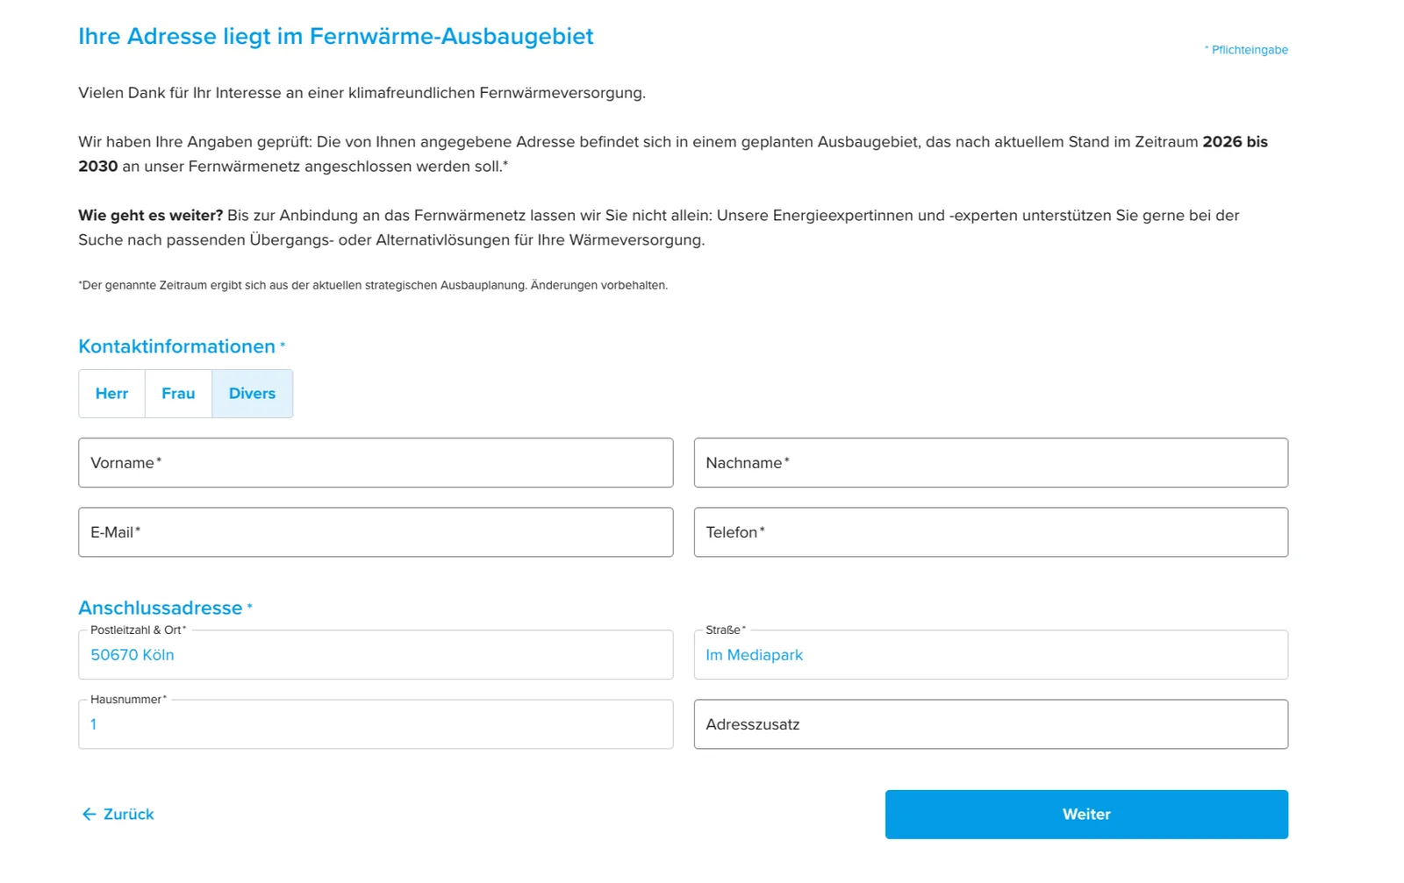Click the left arrow icon beside Zurück

click(89, 815)
